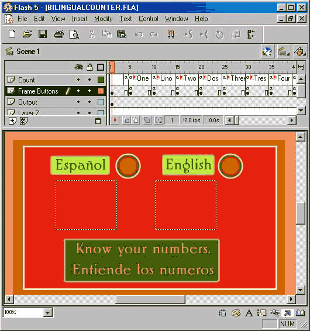Toggle eye visibility dot for Count layer
Viewport: 310px width, 331px height.
point(78,80)
